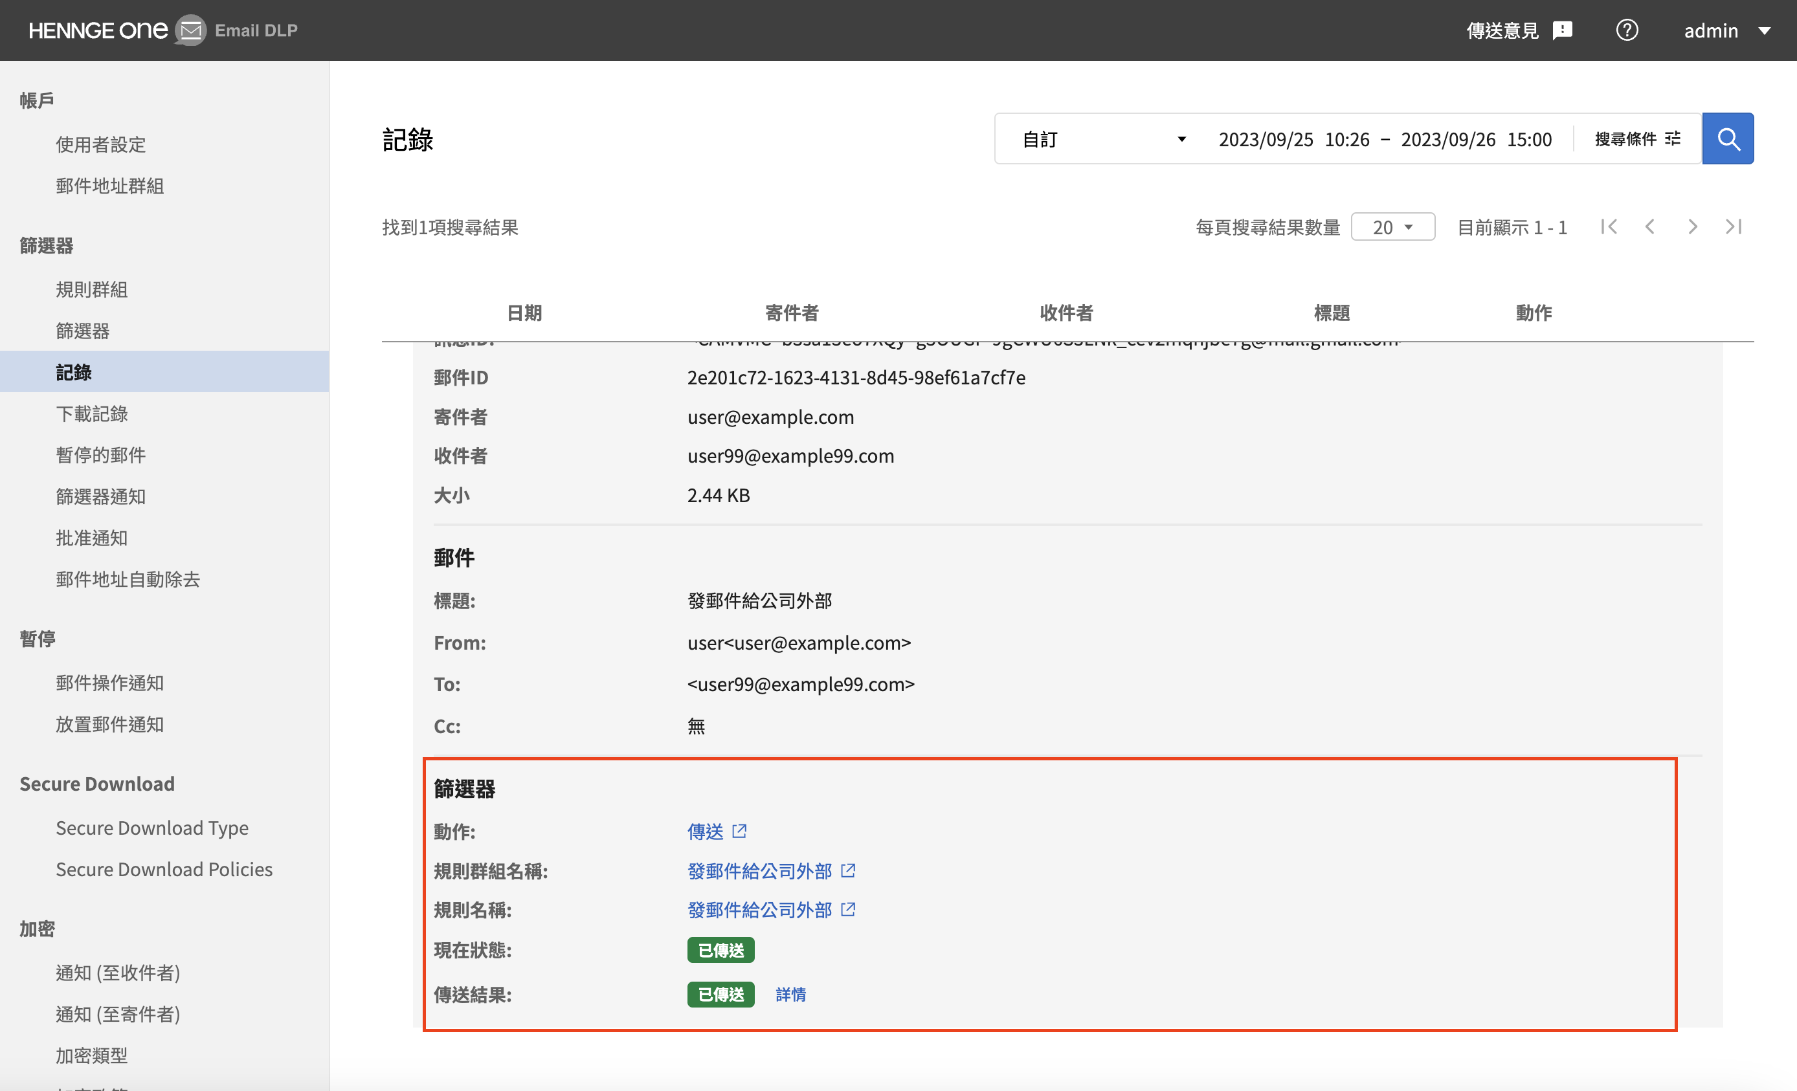The width and height of the screenshot is (1797, 1091).
Task: Open 暫停的郵件 in the sidebar
Action: point(100,455)
